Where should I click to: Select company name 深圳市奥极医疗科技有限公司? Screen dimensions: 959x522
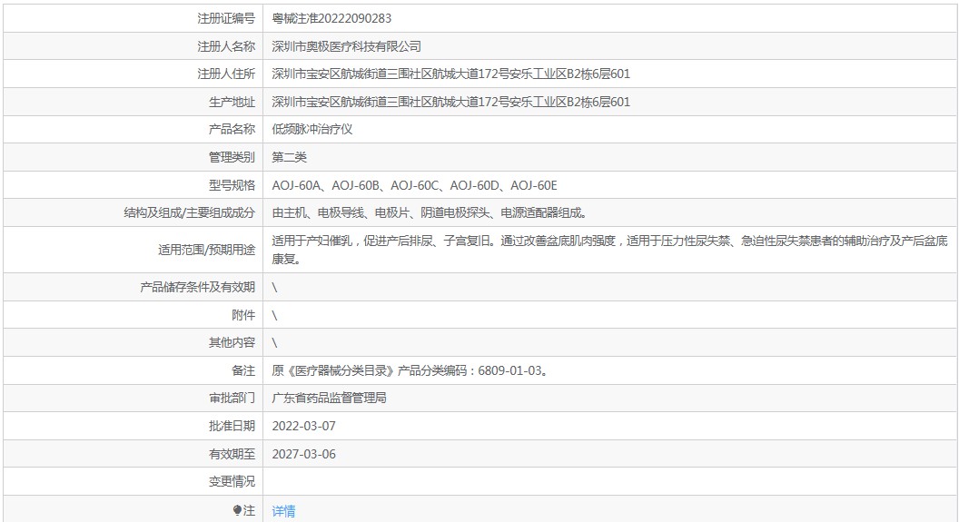(x=346, y=46)
